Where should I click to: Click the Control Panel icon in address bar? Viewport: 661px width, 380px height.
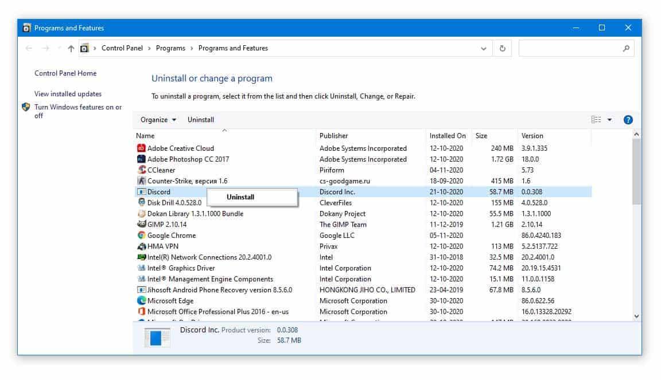[84, 49]
